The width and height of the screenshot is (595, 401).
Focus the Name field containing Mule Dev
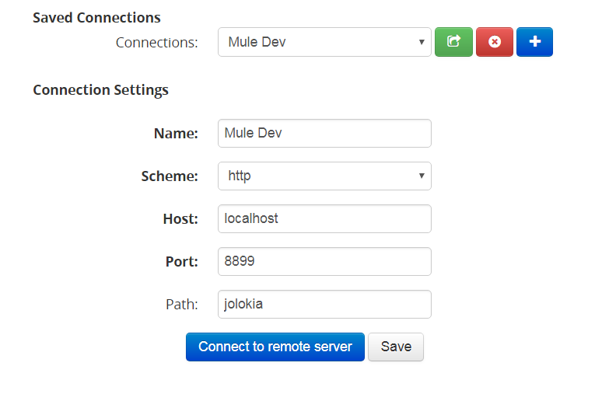(x=324, y=133)
